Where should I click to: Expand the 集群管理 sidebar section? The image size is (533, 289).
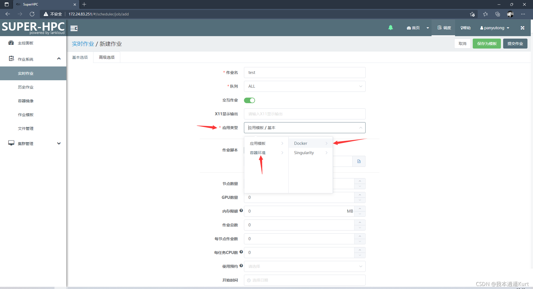click(x=59, y=143)
